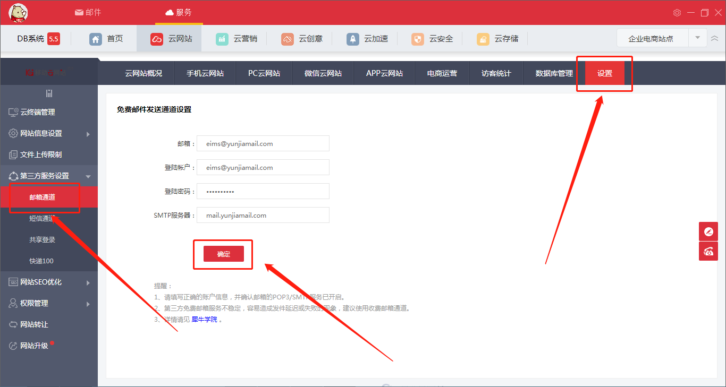Select 快递100 in sidebar
Viewport: 726px width, 387px height.
(49, 261)
